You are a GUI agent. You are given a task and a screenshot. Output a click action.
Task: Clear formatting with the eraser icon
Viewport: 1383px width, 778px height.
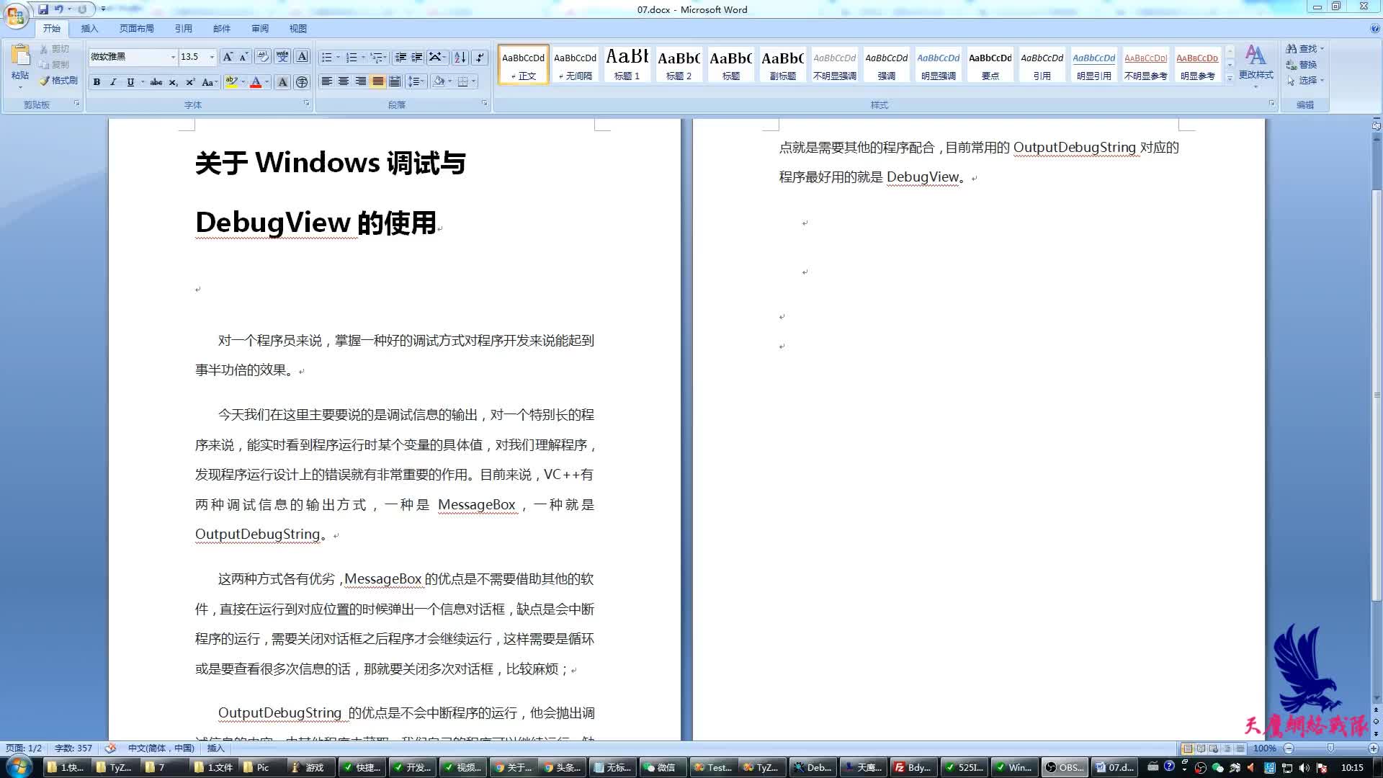coord(263,57)
